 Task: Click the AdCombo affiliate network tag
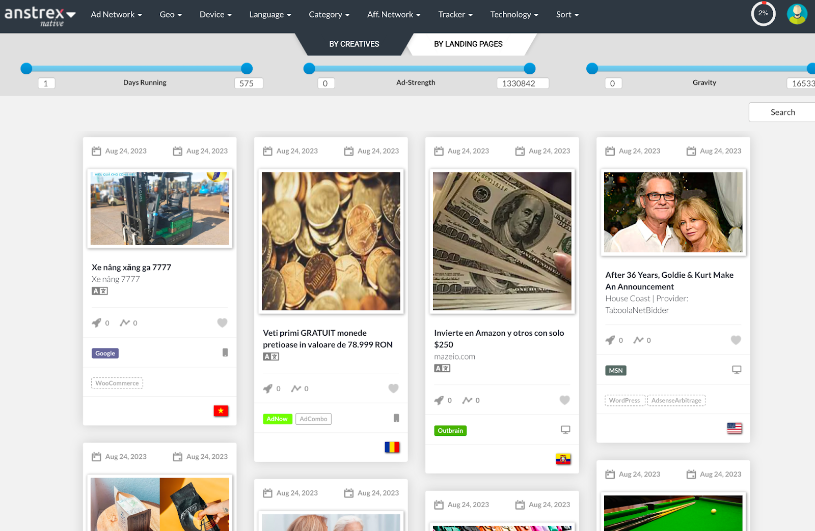point(313,419)
